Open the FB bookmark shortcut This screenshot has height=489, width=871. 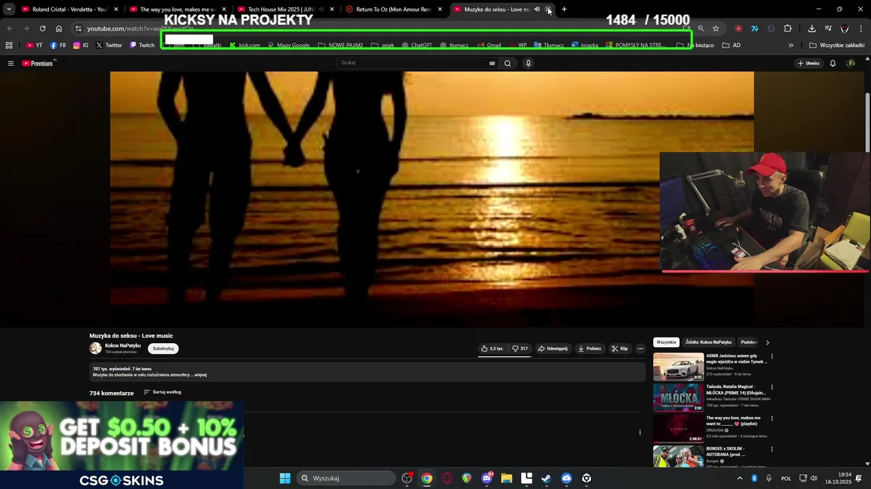(x=58, y=46)
